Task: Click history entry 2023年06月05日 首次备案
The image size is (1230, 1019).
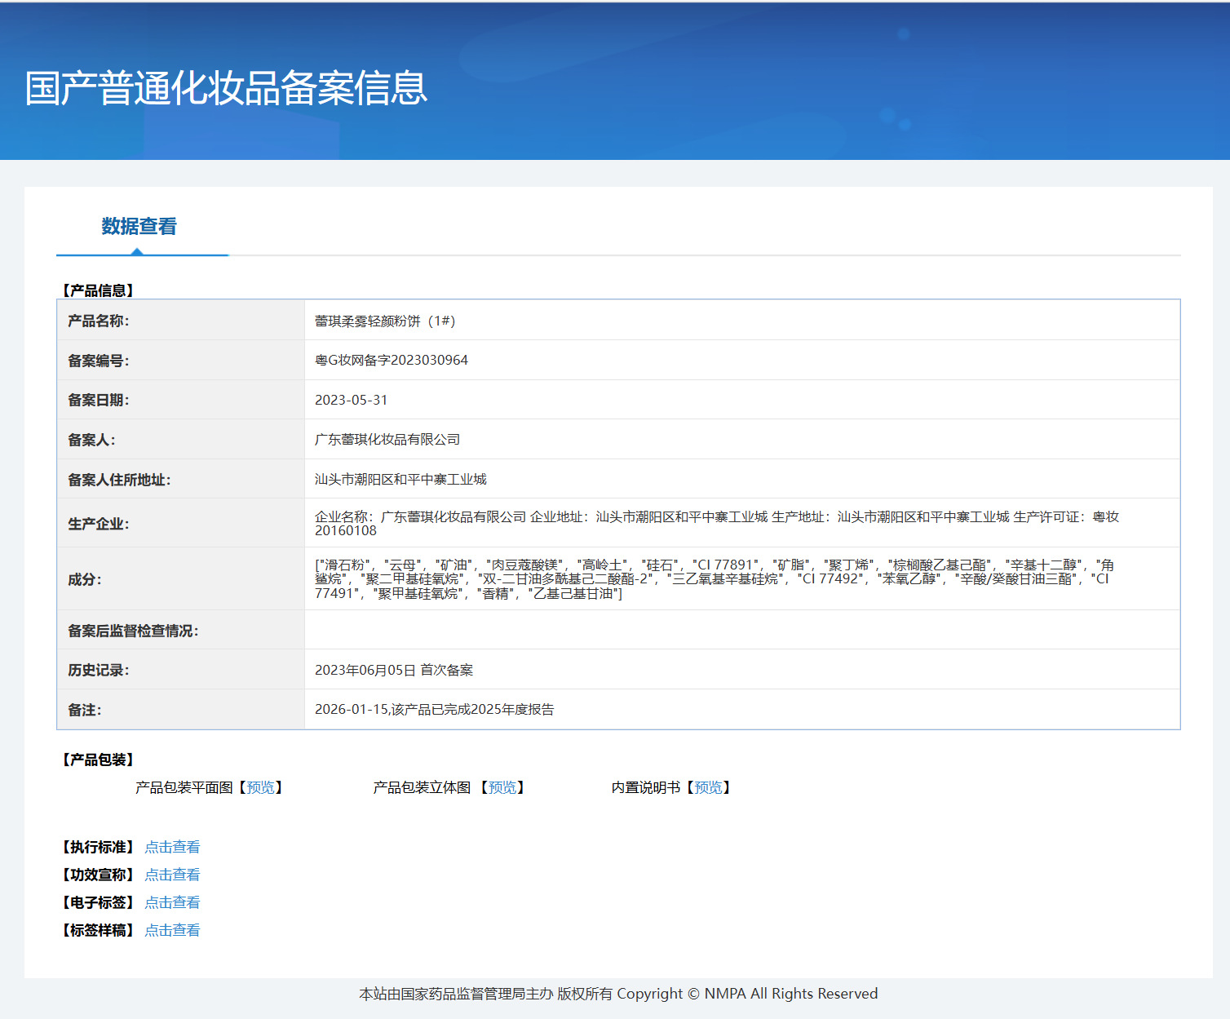Action: [394, 670]
